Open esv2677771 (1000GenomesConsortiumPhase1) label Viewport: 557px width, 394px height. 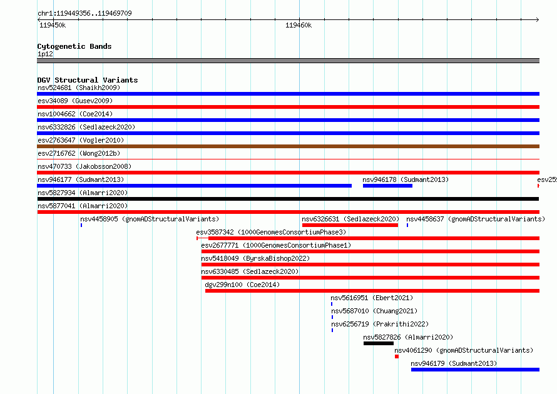tap(276, 245)
